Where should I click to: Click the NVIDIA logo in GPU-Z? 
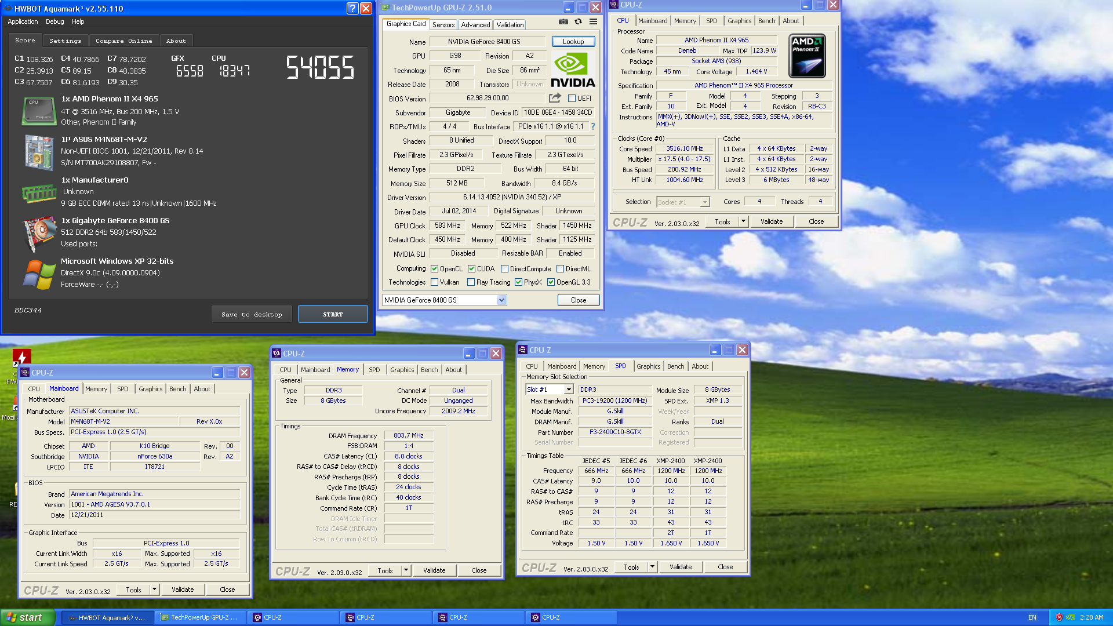point(573,70)
